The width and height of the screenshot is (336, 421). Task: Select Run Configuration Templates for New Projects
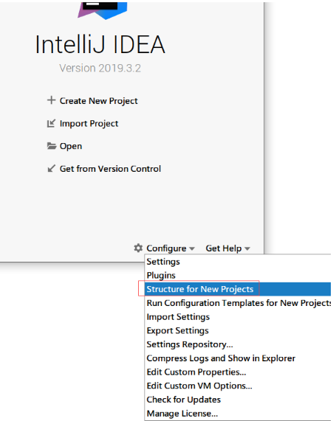pyautogui.click(x=238, y=303)
